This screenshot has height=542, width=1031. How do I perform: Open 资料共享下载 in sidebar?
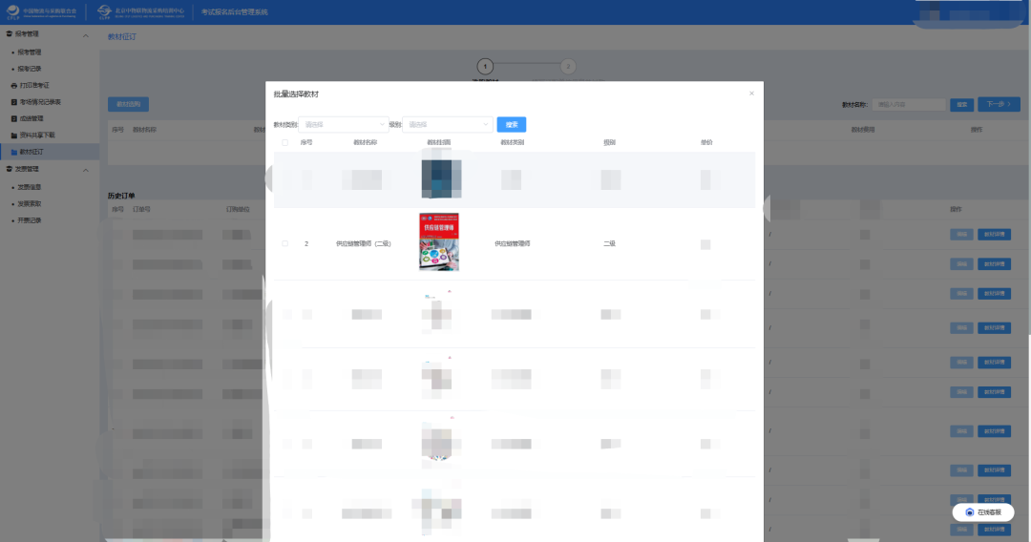[37, 135]
